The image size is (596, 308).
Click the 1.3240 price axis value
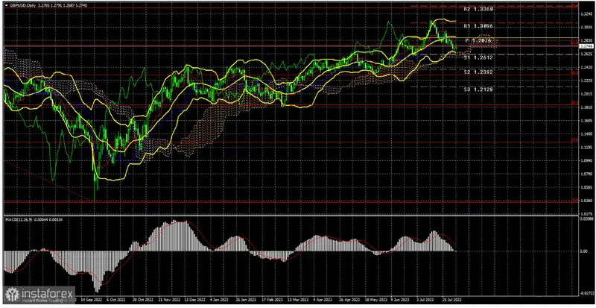[586, 13]
